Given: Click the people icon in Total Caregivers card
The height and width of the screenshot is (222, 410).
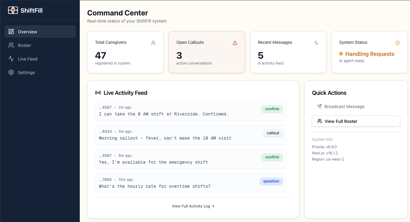Looking at the screenshot, I should pos(153,43).
